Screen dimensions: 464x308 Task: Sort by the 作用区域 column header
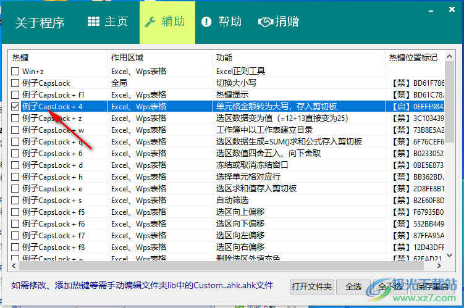[x=160, y=57]
